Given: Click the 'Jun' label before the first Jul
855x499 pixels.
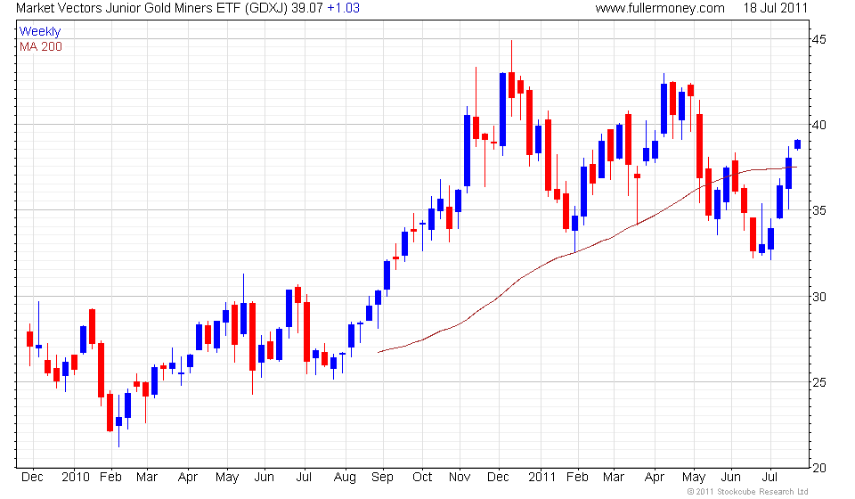Looking at the screenshot, I should pos(264,478).
